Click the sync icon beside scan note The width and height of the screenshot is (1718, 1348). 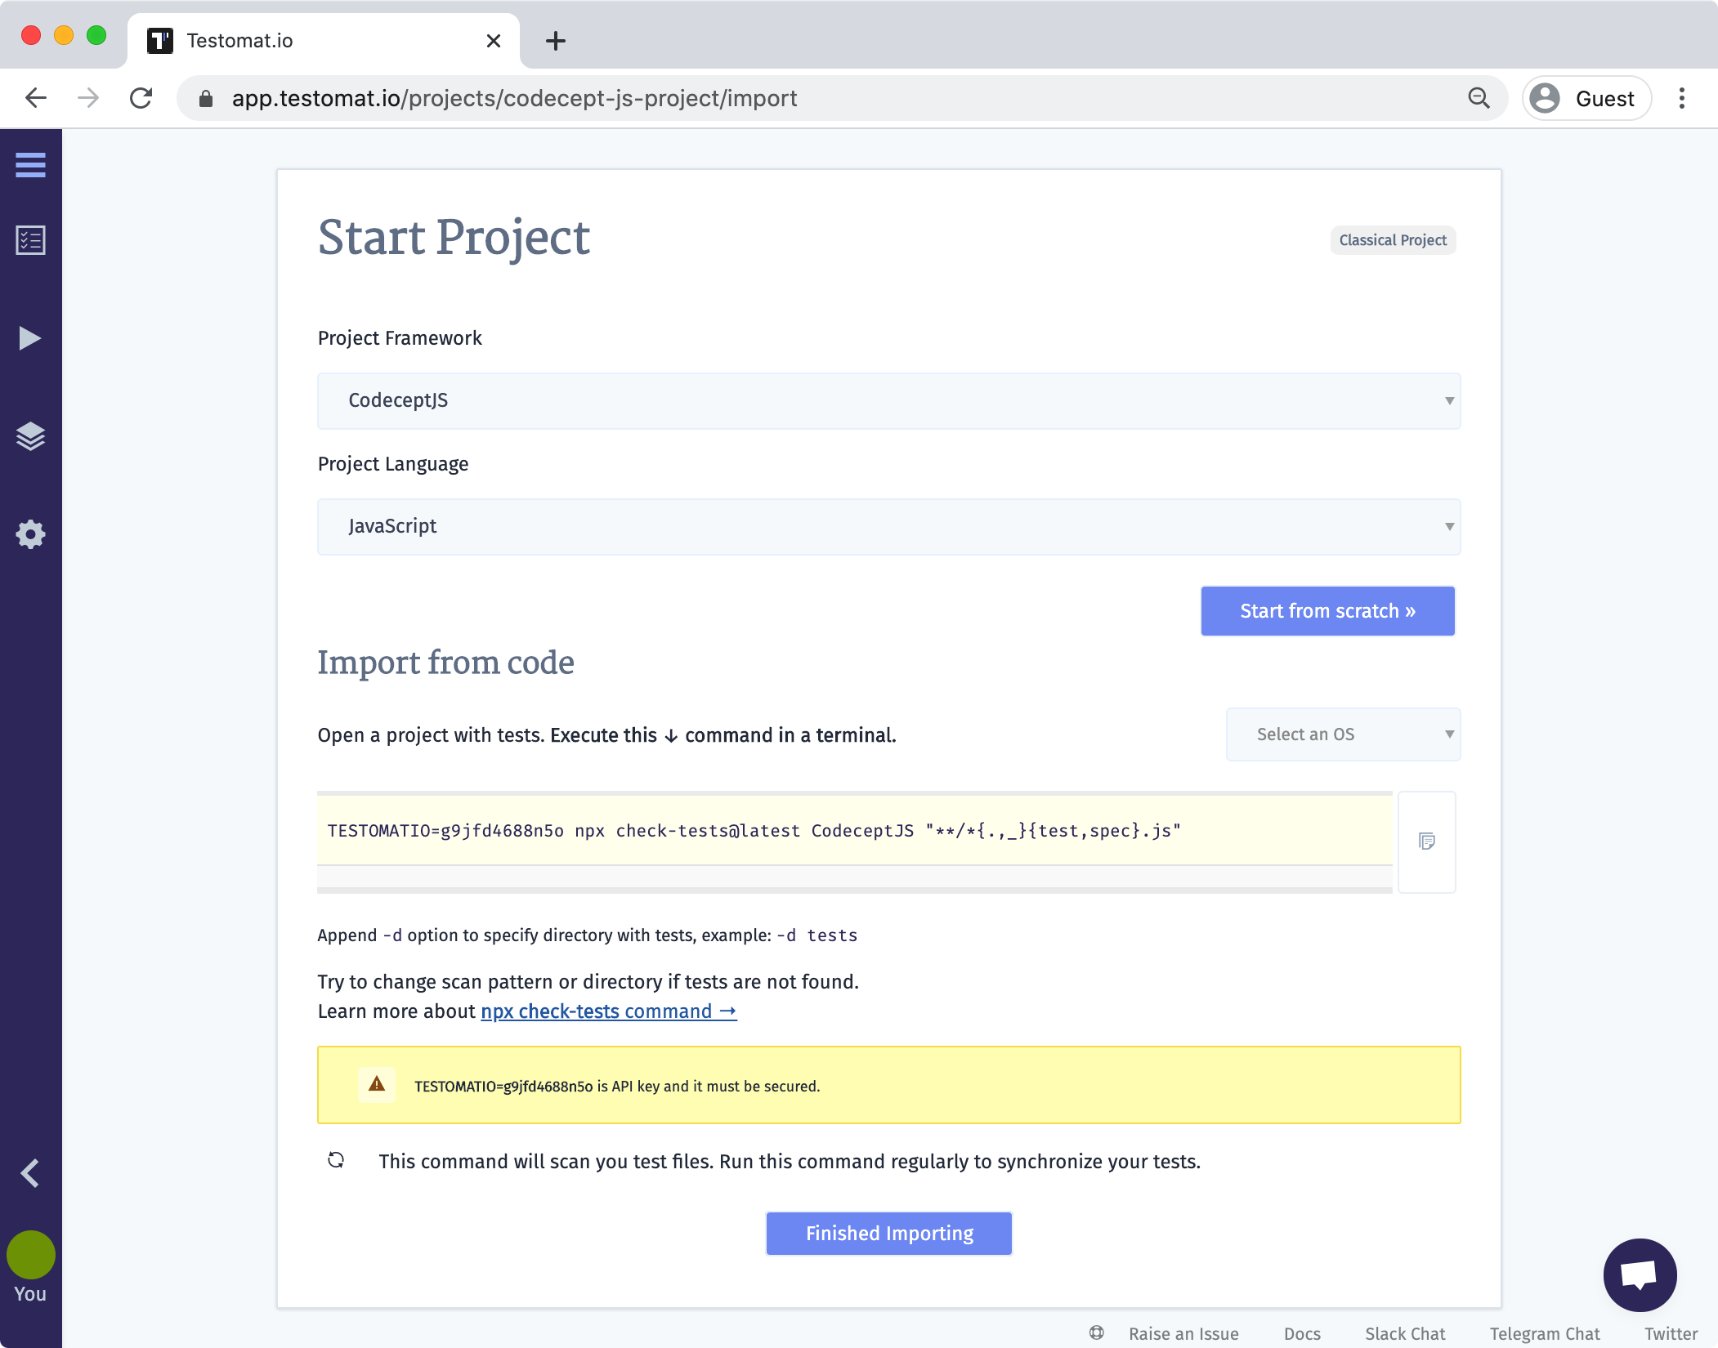pos(336,1160)
